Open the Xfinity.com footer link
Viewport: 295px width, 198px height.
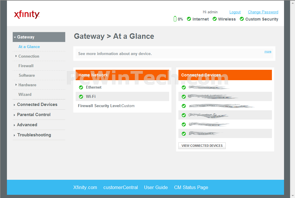click(85, 187)
